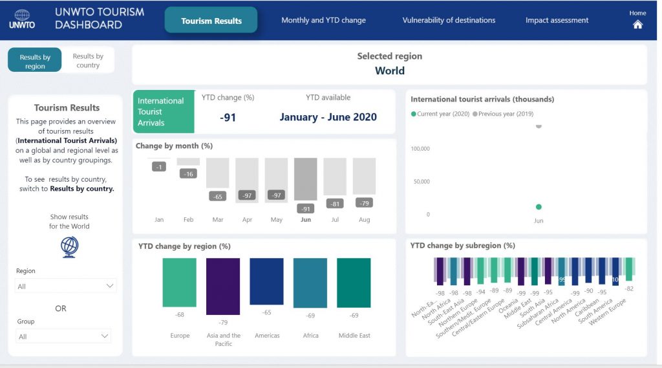Click gray Previous year 2019 legend dot
The image size is (662, 368).
475,114
